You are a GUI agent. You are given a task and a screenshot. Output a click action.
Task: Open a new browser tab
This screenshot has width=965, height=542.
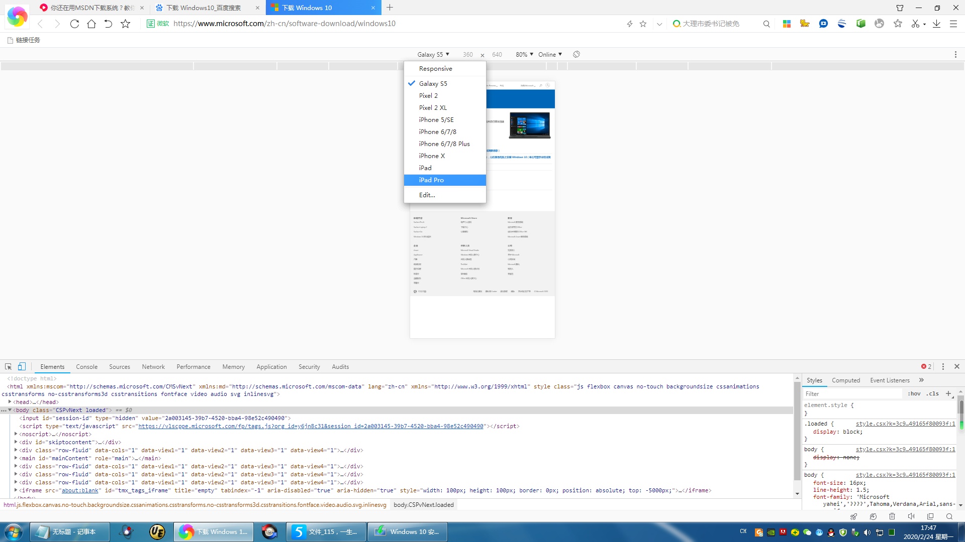click(x=390, y=8)
